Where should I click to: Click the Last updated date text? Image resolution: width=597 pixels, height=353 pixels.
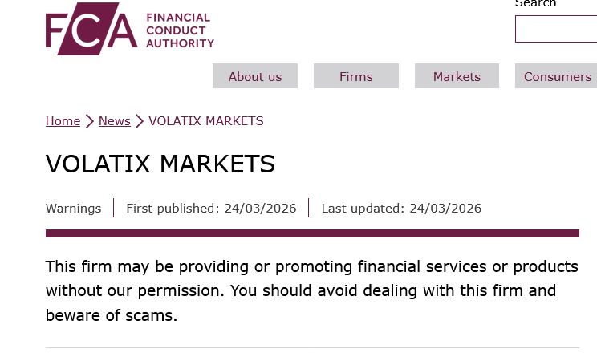401,209
